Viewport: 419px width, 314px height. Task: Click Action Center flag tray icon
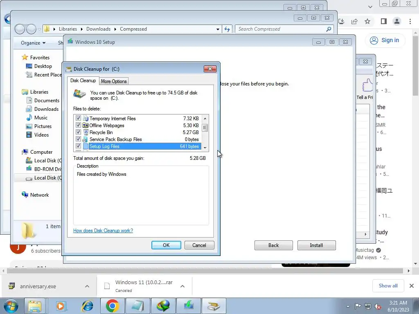(358, 306)
